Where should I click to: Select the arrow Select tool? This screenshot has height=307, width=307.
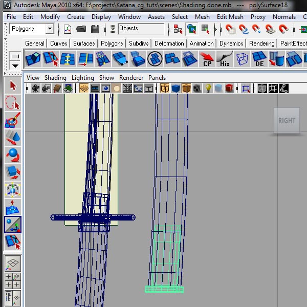pyautogui.click(x=13, y=85)
